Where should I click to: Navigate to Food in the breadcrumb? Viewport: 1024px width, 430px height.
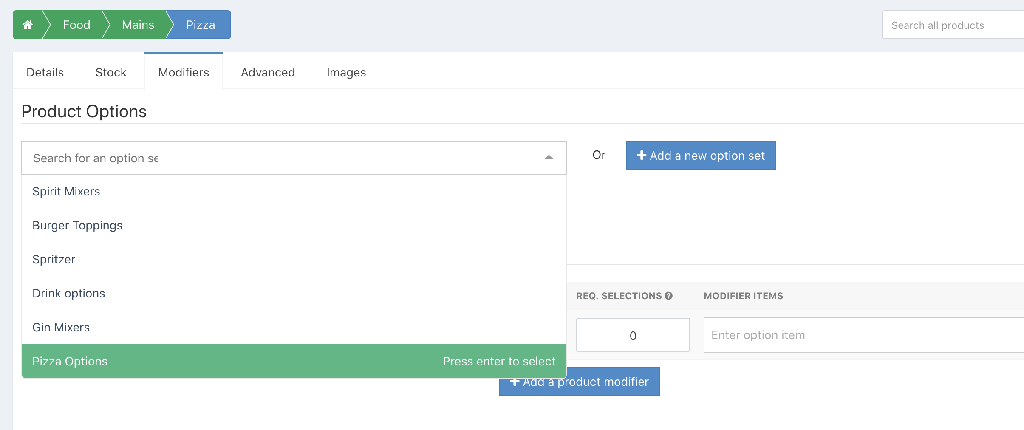tap(76, 25)
